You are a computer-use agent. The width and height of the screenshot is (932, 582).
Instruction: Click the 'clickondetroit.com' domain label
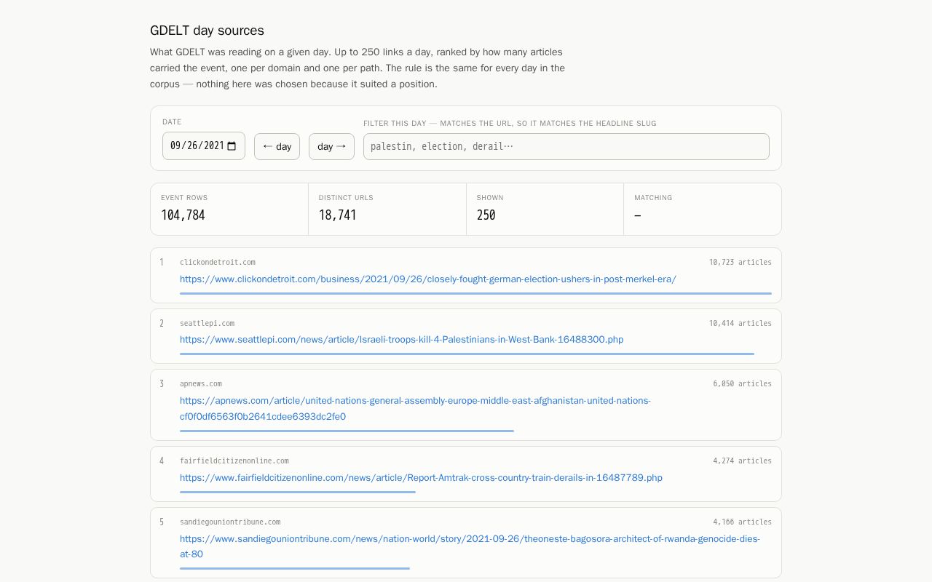pos(218,262)
